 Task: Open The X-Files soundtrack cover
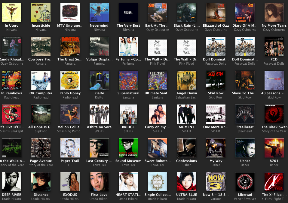coord(274,182)
